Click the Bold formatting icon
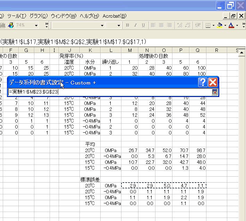Image resolution: width=246 pixels, height=221 pixels. pos(128,25)
